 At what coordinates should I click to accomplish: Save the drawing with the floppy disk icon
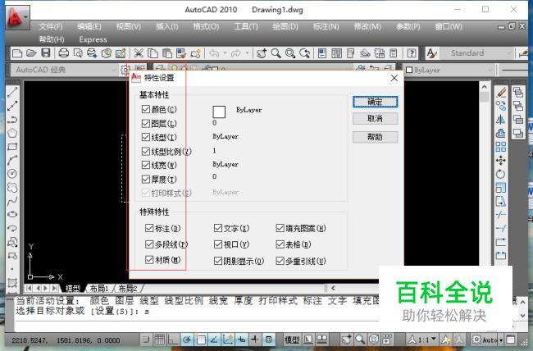click(46, 53)
